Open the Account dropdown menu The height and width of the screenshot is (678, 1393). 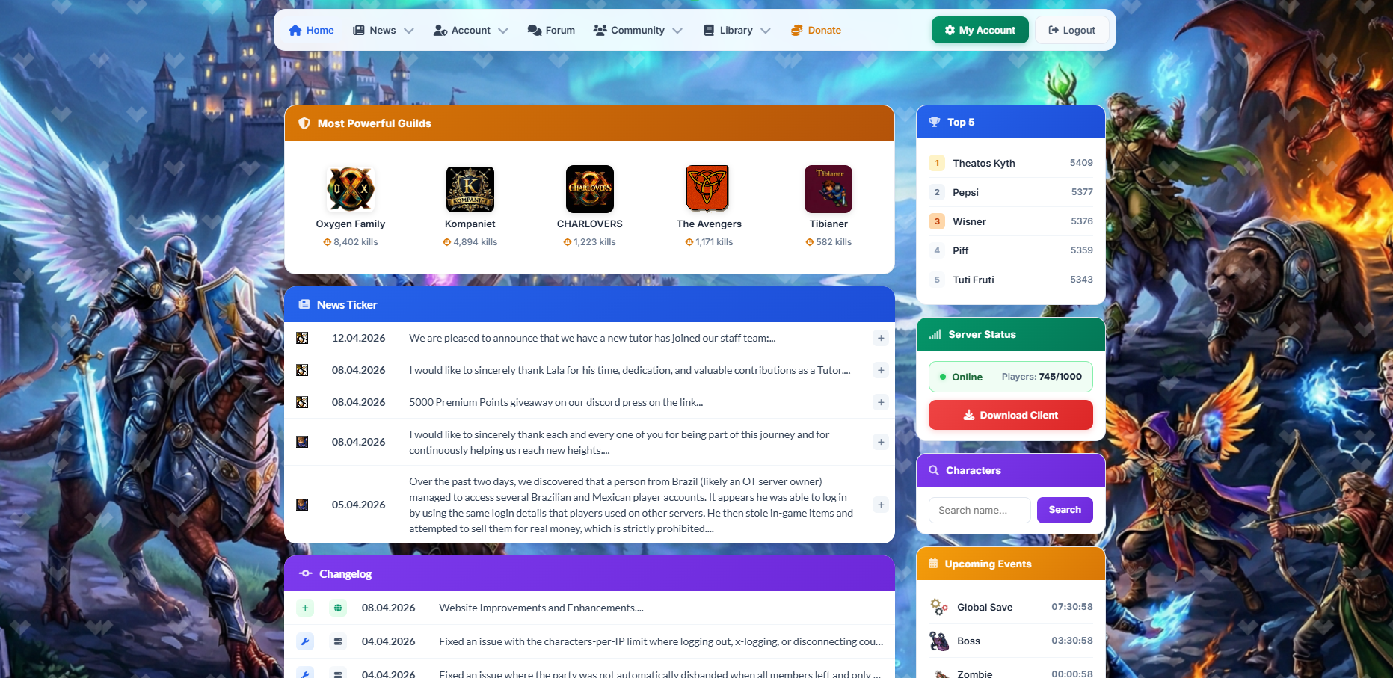471,31
